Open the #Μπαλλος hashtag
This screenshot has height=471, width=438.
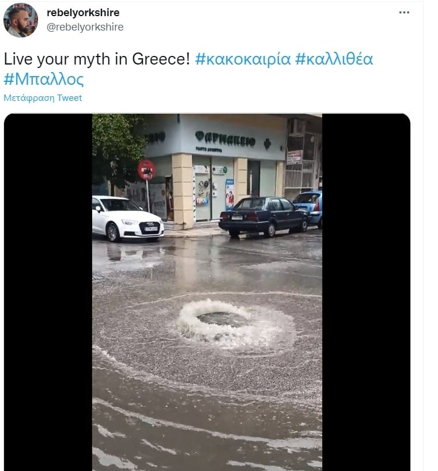click(44, 80)
